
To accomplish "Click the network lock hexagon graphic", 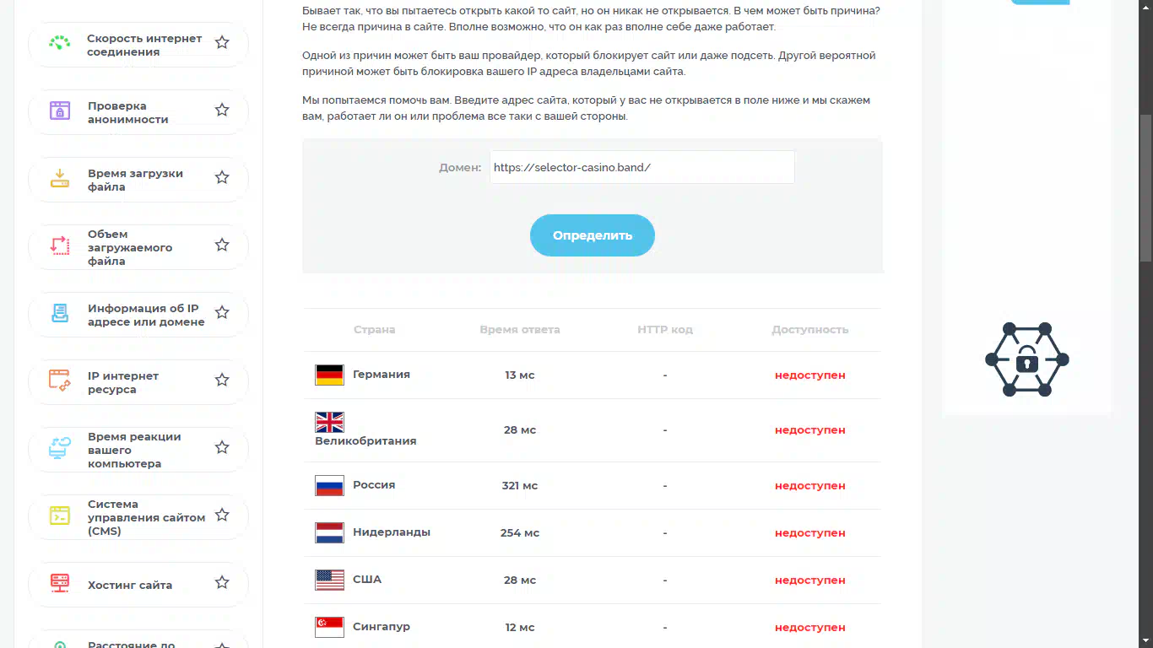I will click(x=1027, y=359).
